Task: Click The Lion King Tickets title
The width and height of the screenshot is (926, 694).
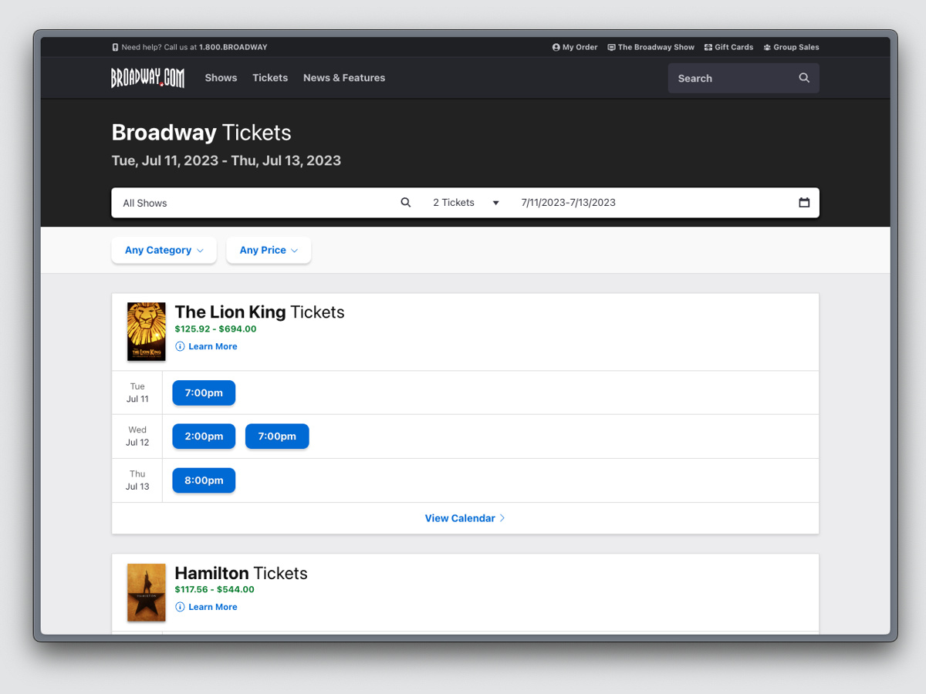Action: [259, 312]
